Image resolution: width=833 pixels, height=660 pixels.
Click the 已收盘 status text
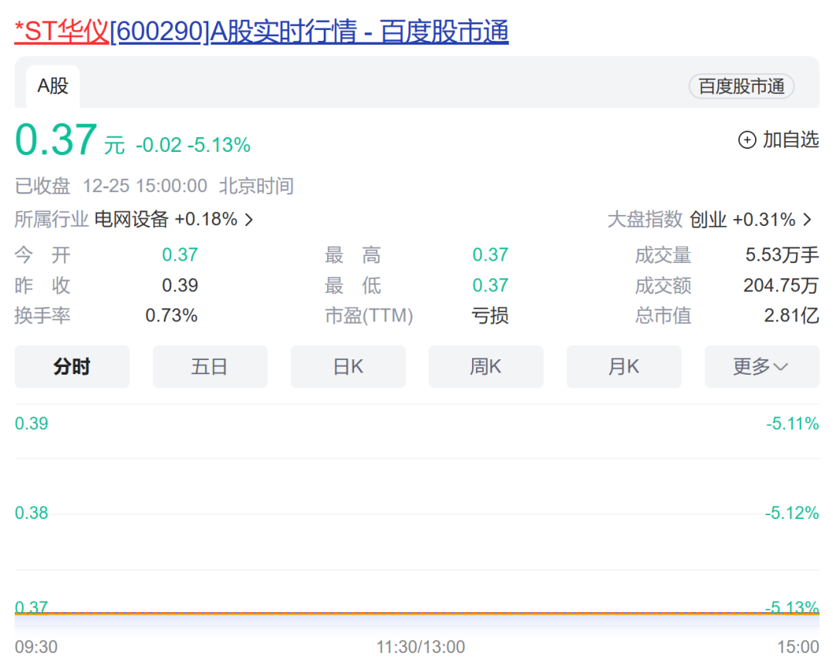(x=42, y=187)
